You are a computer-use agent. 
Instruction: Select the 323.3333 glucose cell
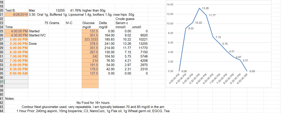pyautogui.click(x=90, y=39)
